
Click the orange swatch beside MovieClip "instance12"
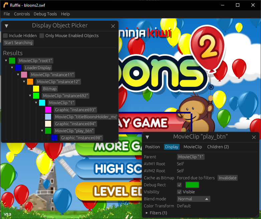[30, 82]
